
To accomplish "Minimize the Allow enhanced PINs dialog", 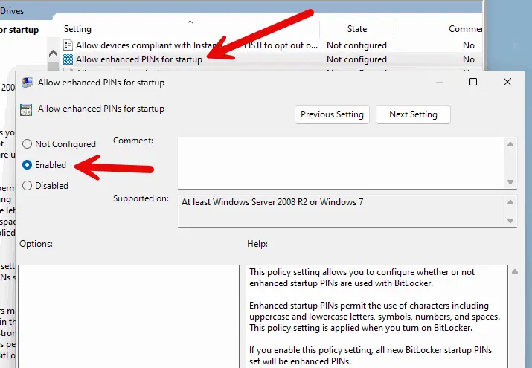I will point(440,82).
